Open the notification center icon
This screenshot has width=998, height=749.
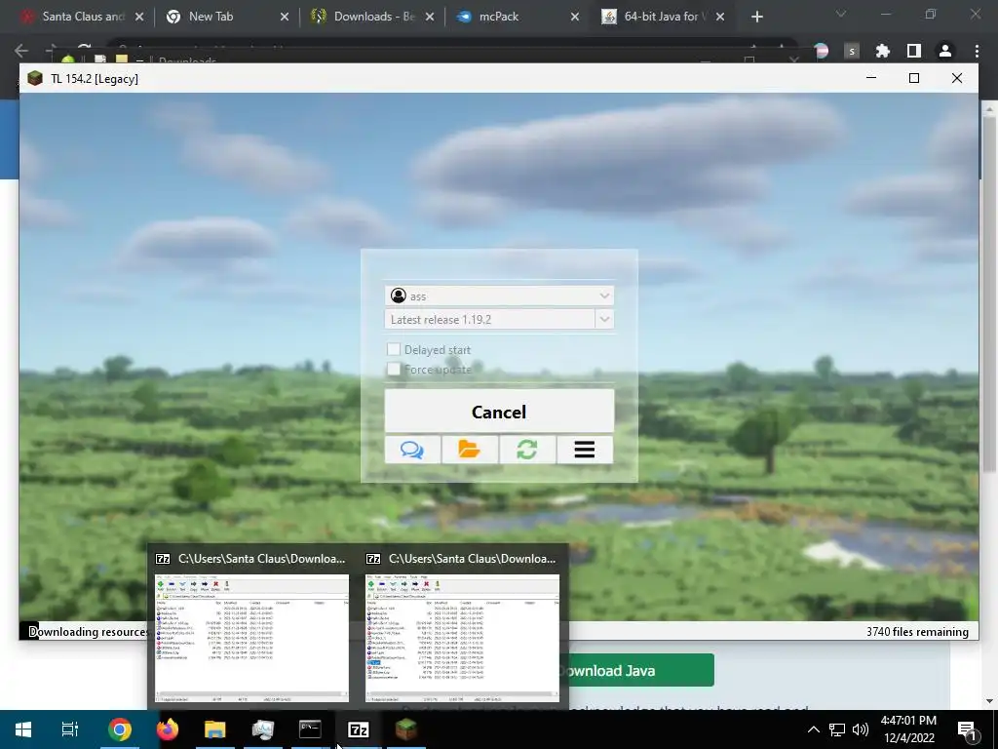tap(966, 729)
